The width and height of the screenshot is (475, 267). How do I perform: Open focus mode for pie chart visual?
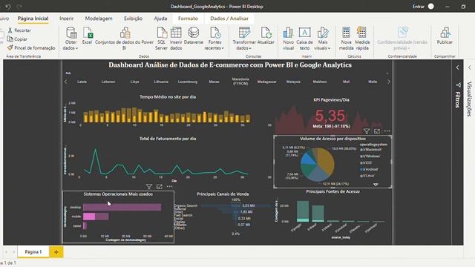tap(377, 131)
